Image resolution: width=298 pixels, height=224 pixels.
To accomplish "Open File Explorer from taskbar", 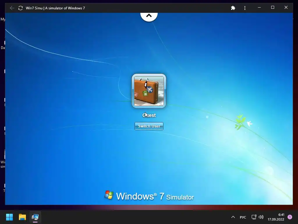I will click(22, 217).
